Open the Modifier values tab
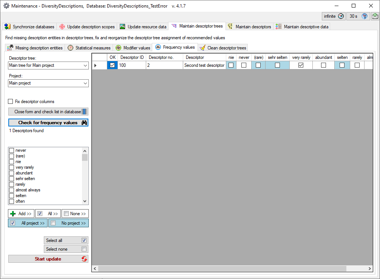 133,48
